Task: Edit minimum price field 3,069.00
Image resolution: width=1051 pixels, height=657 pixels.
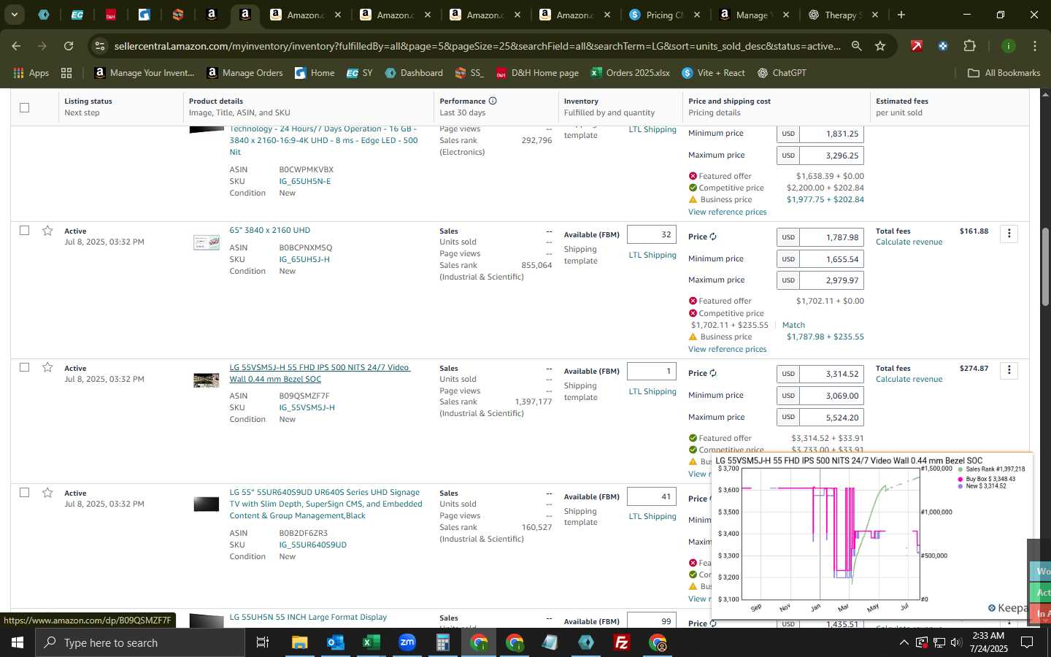Action: 831,396
